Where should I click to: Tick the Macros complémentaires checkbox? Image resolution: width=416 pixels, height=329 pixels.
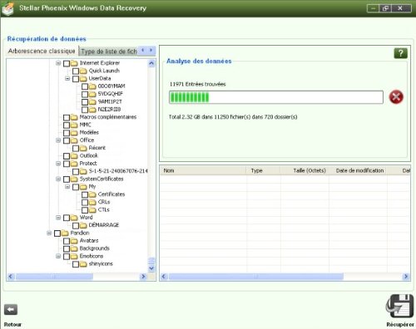click(67, 117)
